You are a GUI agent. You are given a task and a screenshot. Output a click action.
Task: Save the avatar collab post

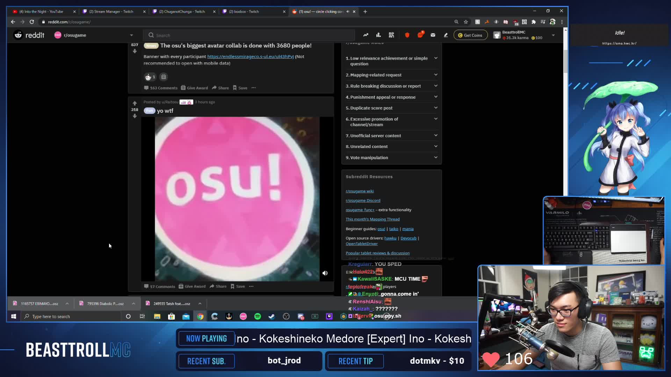[240, 88]
